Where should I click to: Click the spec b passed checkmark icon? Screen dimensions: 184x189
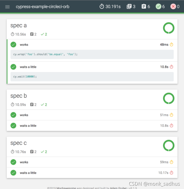[42, 105]
